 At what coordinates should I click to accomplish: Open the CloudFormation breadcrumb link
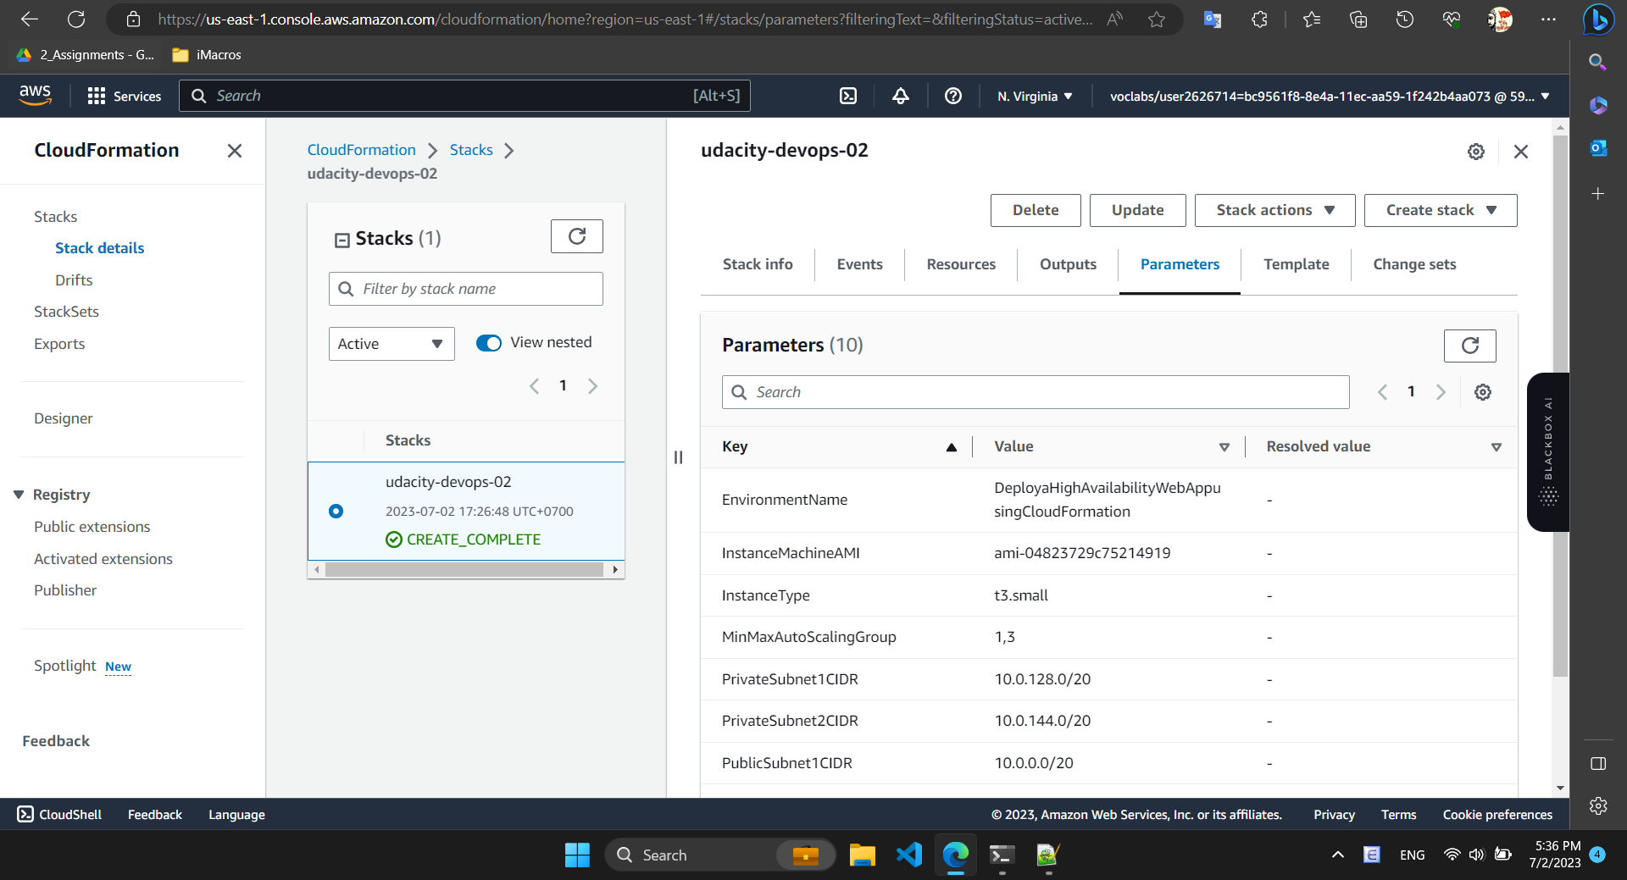(x=361, y=150)
